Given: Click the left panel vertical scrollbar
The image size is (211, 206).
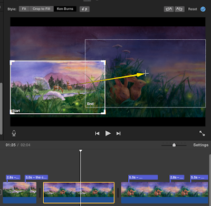Looking at the screenshot, I should (1, 109).
